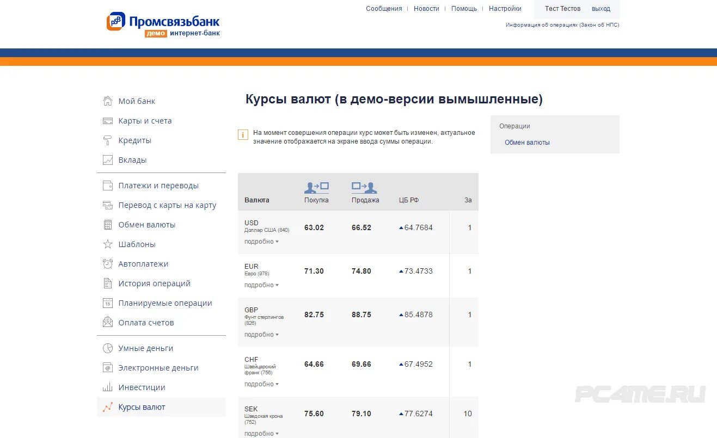The height and width of the screenshot is (438, 717).
Task: Click GBP buy rate 82.75
Action: [314, 315]
